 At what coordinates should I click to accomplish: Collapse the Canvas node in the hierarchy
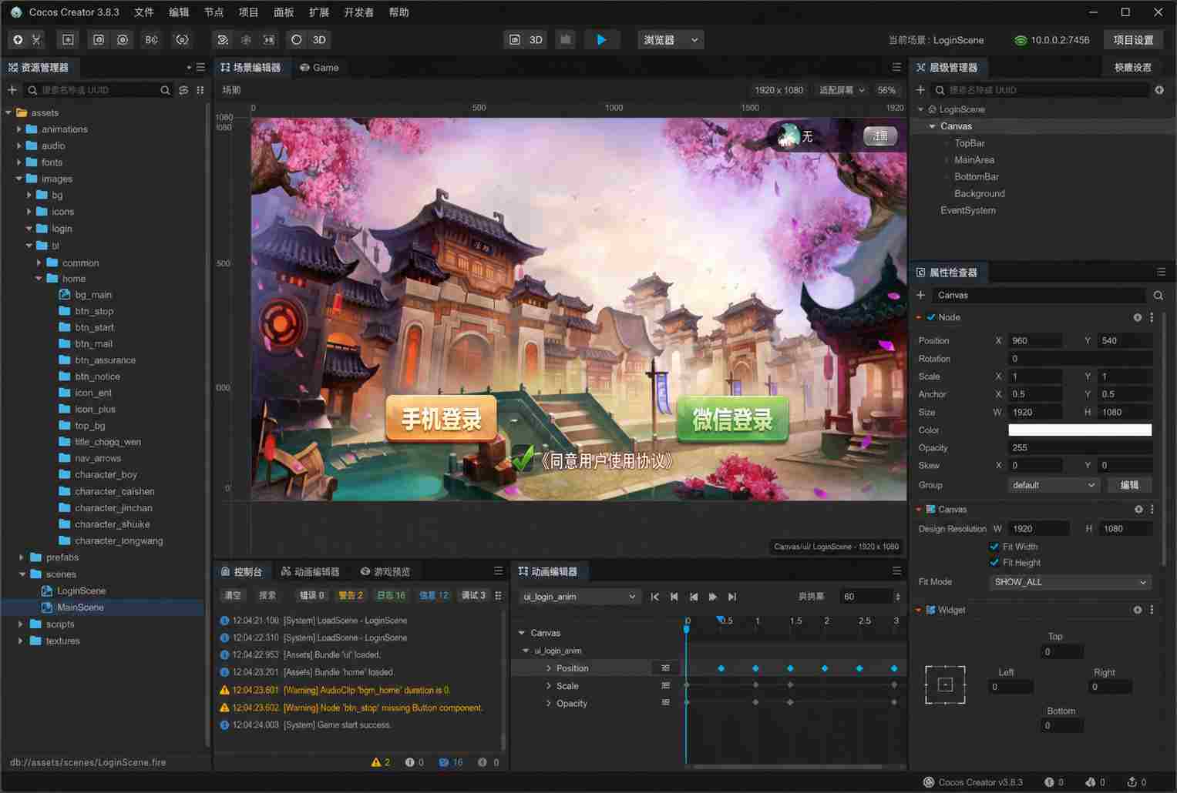(x=933, y=126)
